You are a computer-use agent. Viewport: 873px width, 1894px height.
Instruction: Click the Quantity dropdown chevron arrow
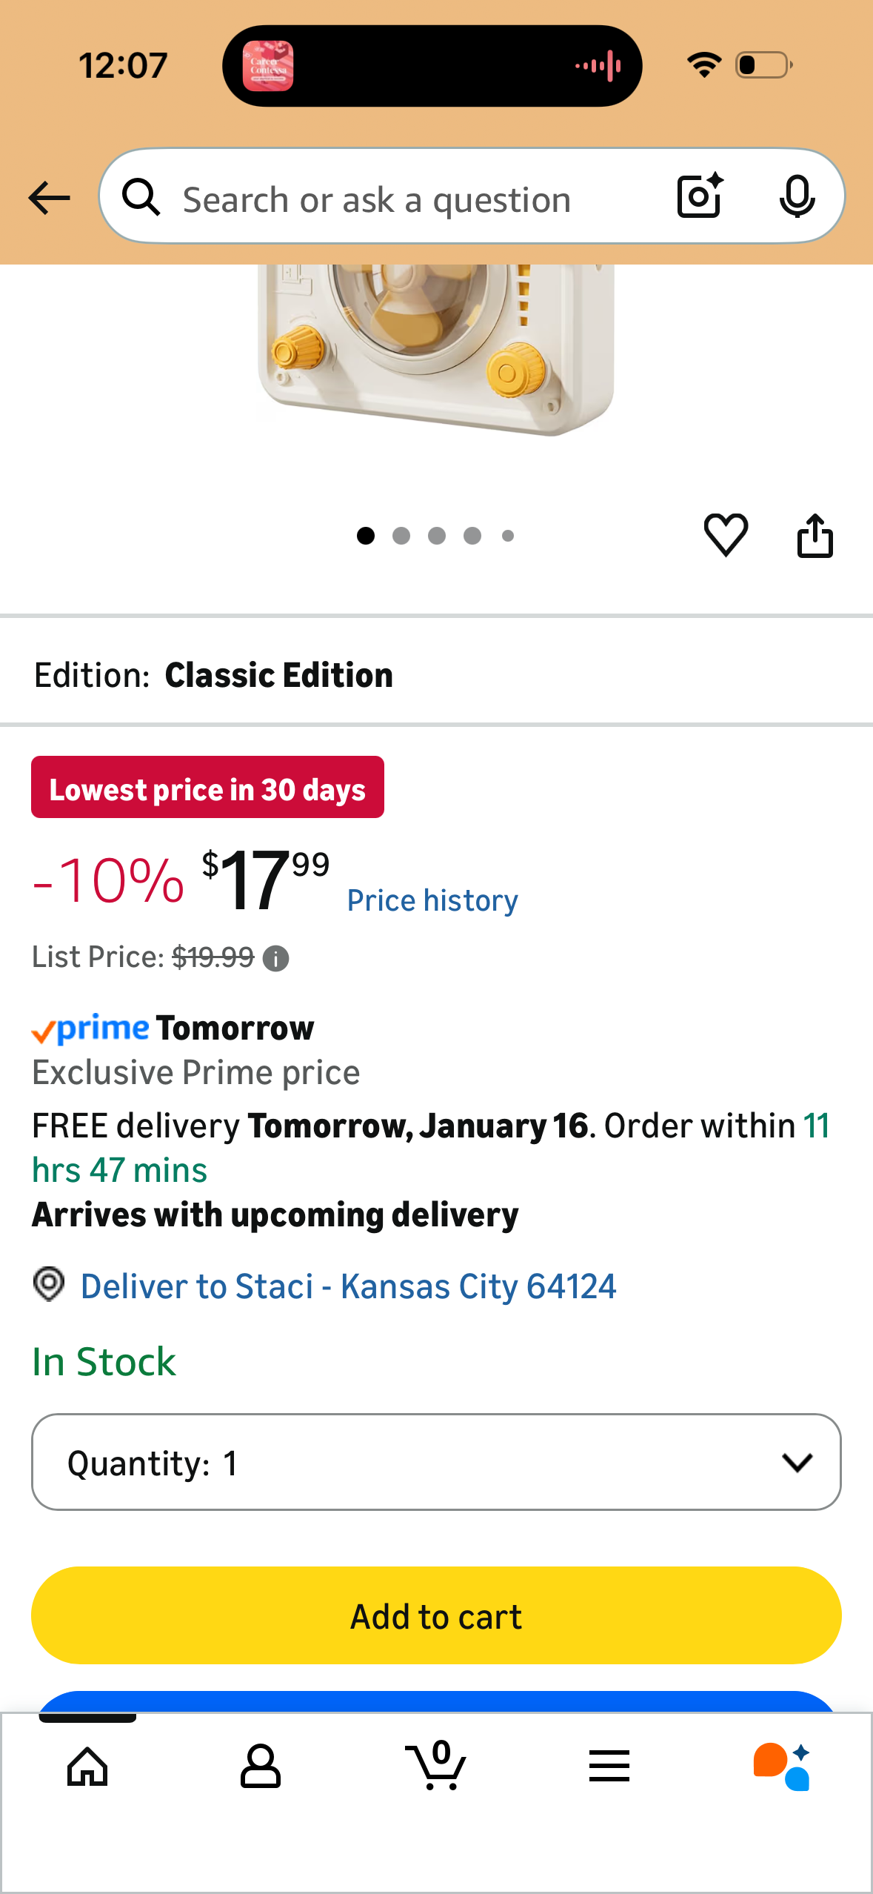(797, 1462)
